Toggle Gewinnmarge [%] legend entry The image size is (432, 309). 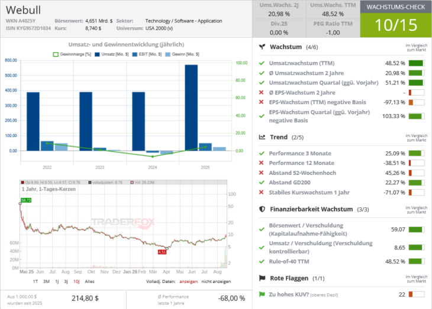pos(72,54)
